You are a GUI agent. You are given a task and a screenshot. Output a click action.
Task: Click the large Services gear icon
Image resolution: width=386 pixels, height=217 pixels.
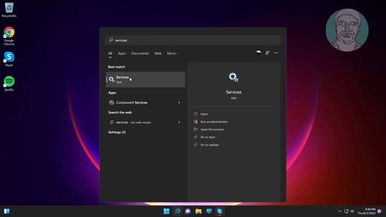[x=233, y=77]
